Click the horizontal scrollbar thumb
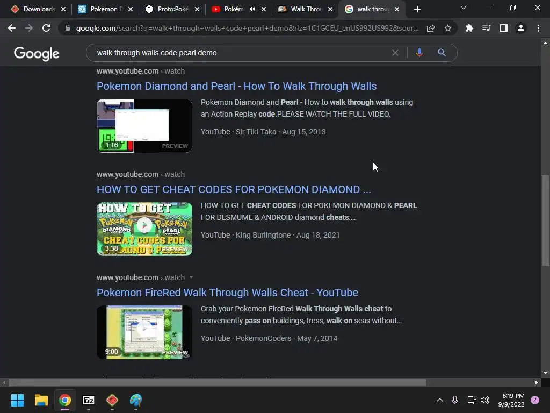 (218, 382)
